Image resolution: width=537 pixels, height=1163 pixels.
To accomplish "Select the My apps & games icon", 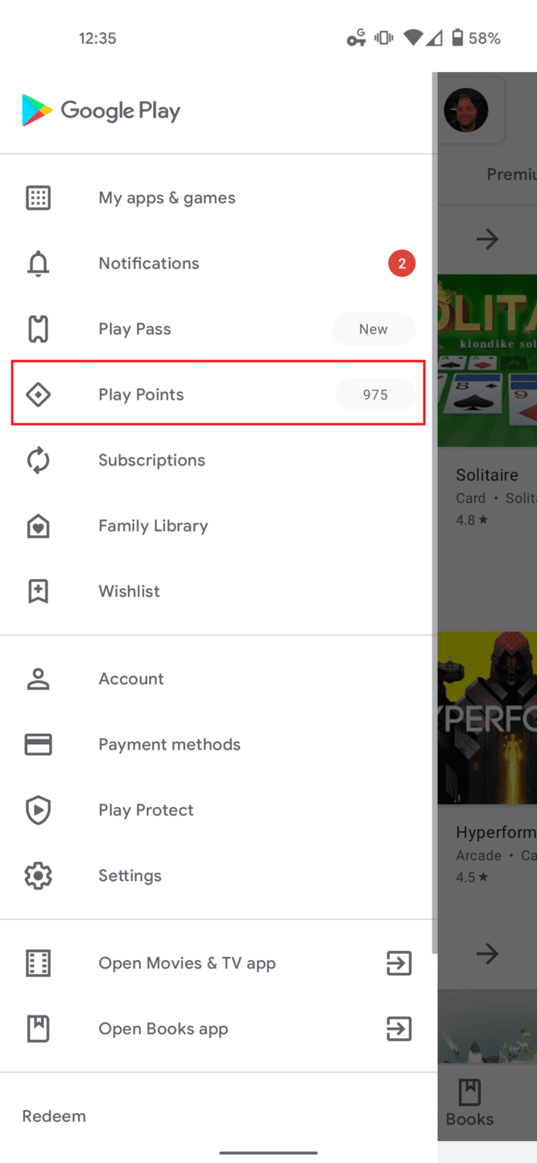I will click(38, 198).
